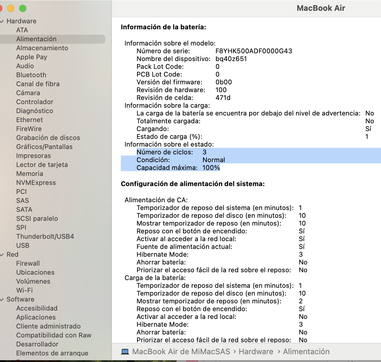The height and width of the screenshot is (362, 381).
Task: Click the highlighted Capacidad máxima line
Action: [178, 168]
